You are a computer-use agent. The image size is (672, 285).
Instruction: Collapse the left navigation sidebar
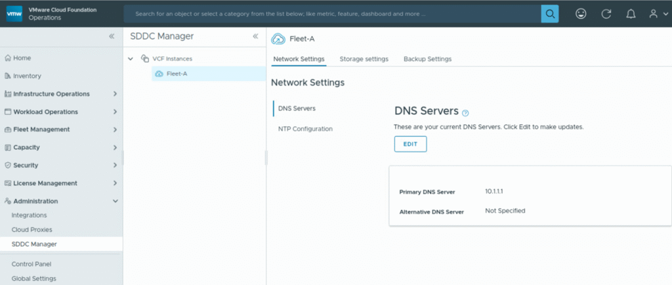(x=112, y=37)
